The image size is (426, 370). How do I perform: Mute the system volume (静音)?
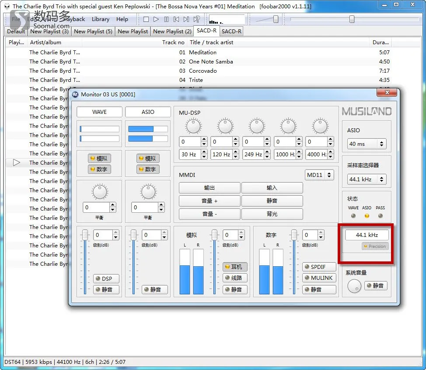tap(376, 285)
